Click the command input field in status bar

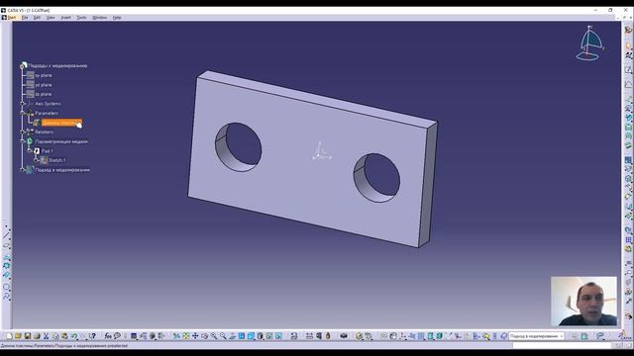click(562, 345)
